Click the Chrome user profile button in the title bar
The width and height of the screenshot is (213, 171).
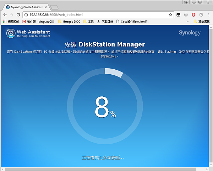coord(186,2)
